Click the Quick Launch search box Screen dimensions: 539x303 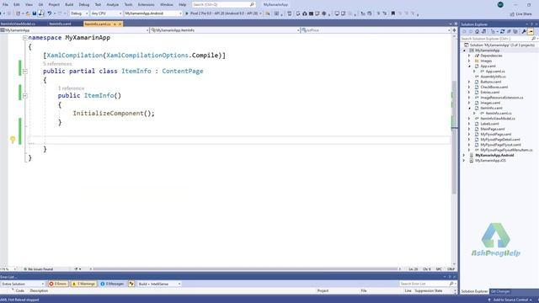click(223, 4)
